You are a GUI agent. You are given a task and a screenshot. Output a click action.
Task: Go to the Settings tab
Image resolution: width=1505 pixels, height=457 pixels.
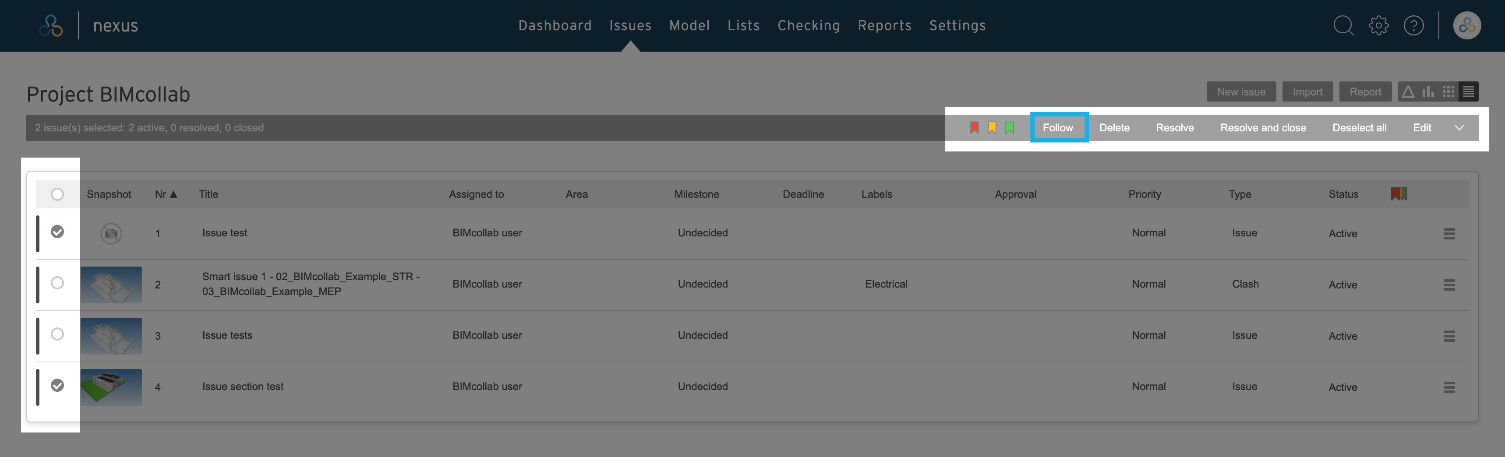[x=957, y=26]
